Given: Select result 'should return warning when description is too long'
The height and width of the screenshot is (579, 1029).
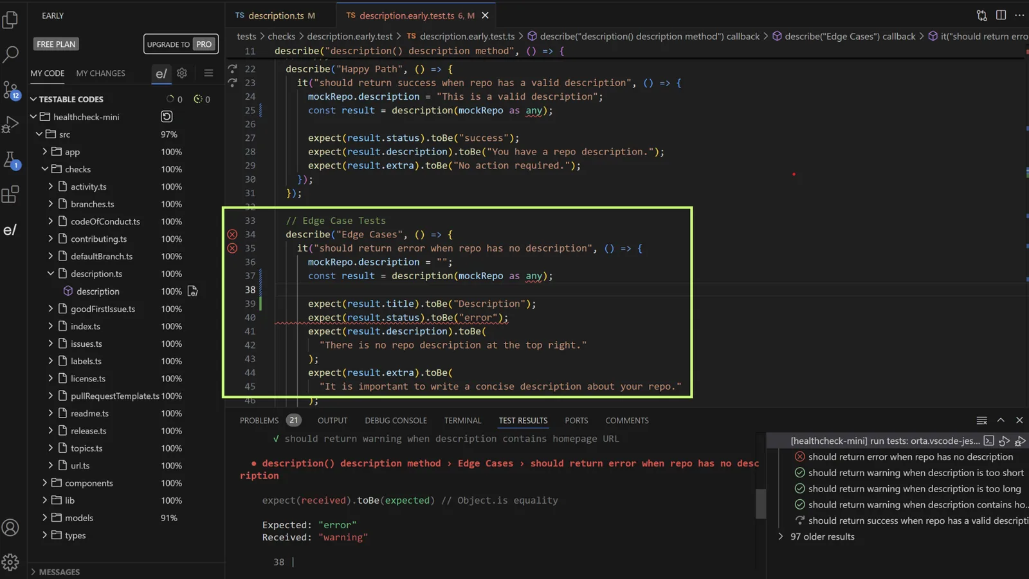Looking at the screenshot, I should [915, 489].
